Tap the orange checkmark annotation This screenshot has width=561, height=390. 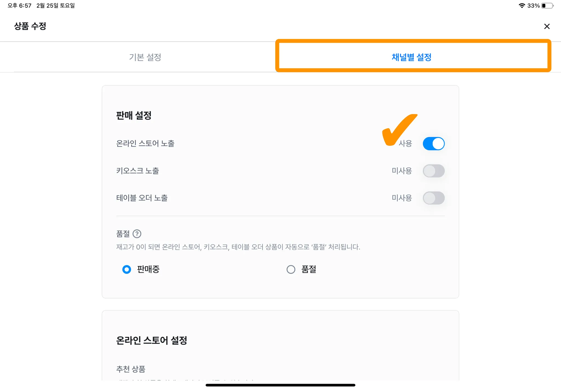tap(397, 129)
